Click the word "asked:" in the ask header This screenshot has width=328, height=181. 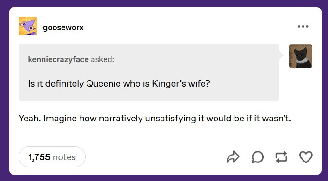coord(103,59)
